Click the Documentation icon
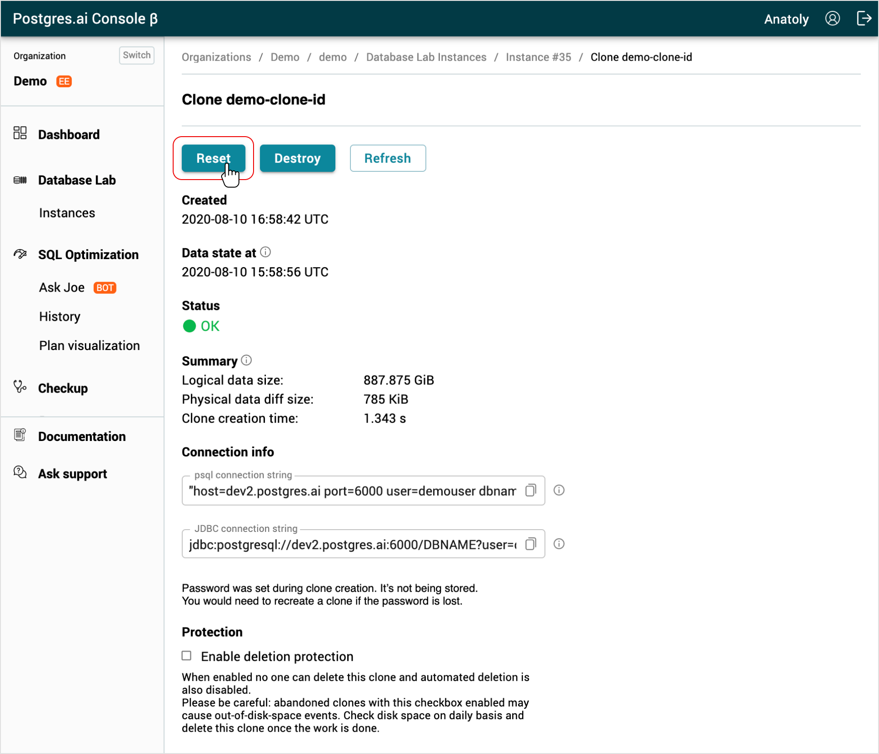The width and height of the screenshot is (879, 754). pyautogui.click(x=20, y=435)
